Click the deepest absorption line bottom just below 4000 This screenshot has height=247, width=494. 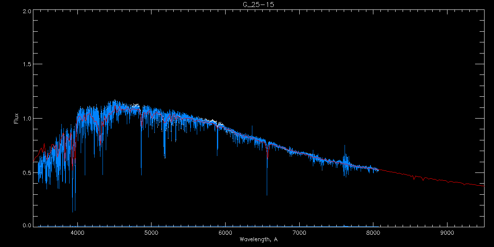coord(73,212)
